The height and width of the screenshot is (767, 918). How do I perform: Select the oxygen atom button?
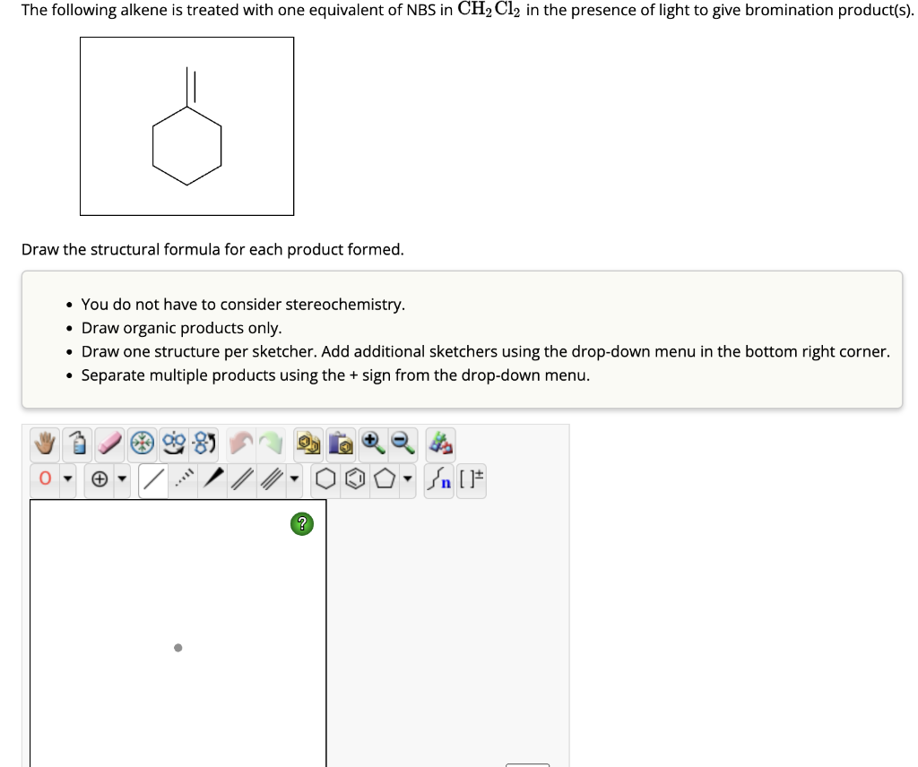coord(45,479)
